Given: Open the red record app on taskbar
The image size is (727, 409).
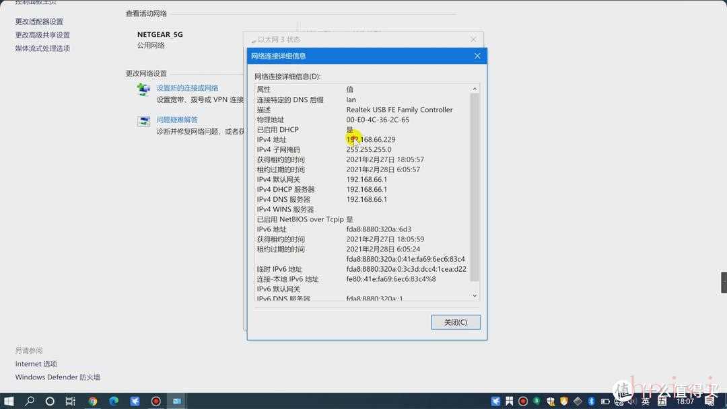Looking at the screenshot, I should pyautogui.click(x=155, y=401).
